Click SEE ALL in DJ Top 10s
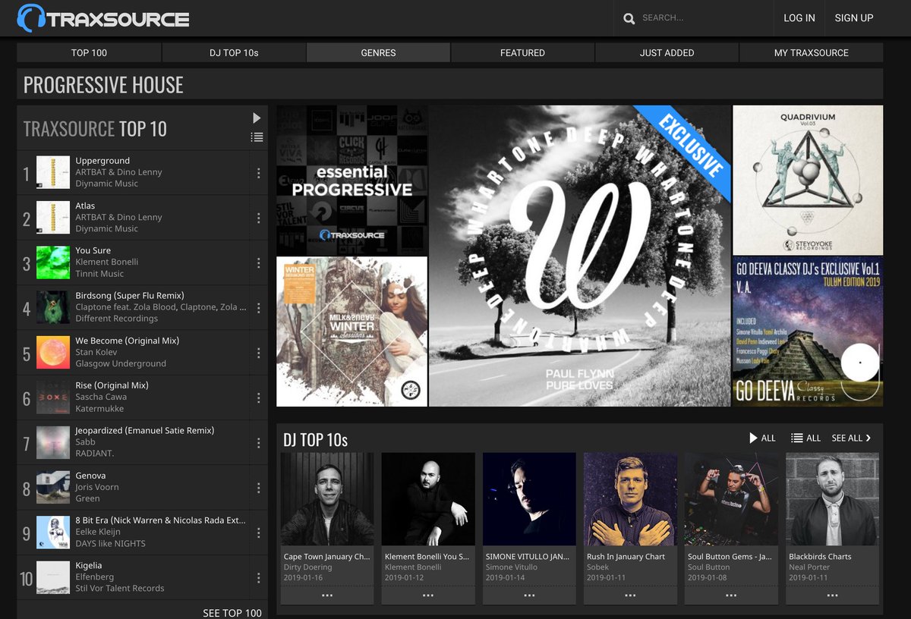This screenshot has width=911, height=619. [850, 438]
